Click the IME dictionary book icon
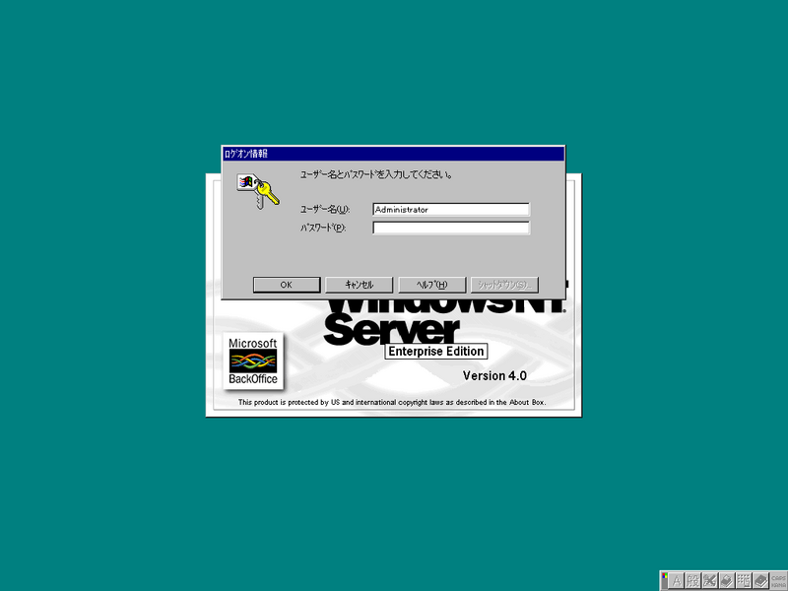 point(727,580)
